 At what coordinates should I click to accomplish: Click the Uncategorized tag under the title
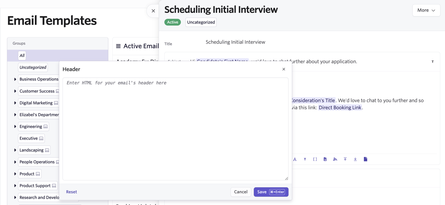click(201, 22)
